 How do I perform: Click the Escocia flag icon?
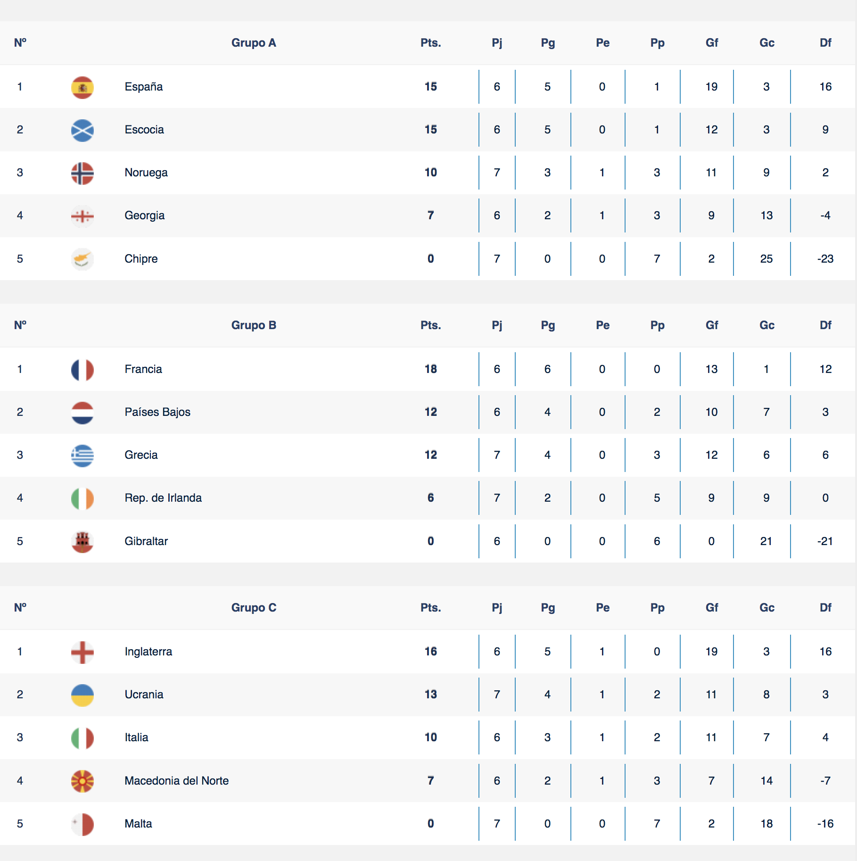[x=82, y=130]
